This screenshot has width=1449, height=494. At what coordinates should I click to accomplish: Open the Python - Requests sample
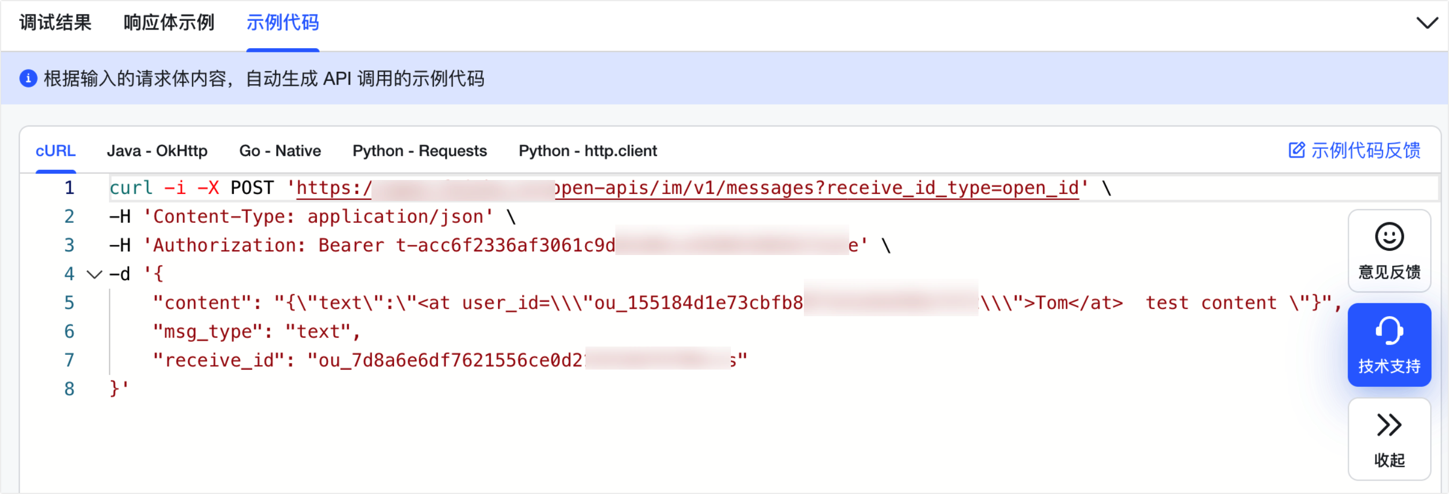coord(419,151)
